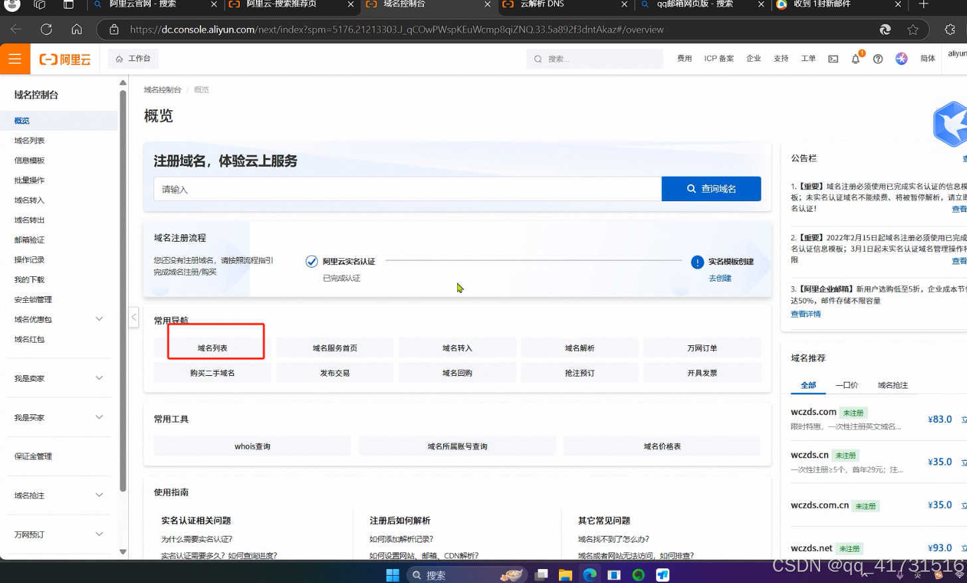This screenshot has width=967, height=583.
Task: Click 为什么需要实名认证? guide link
Action: [197, 539]
